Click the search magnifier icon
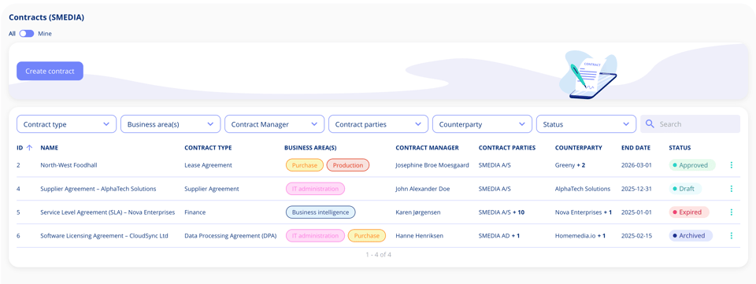This screenshot has height=284, width=756. coord(650,124)
